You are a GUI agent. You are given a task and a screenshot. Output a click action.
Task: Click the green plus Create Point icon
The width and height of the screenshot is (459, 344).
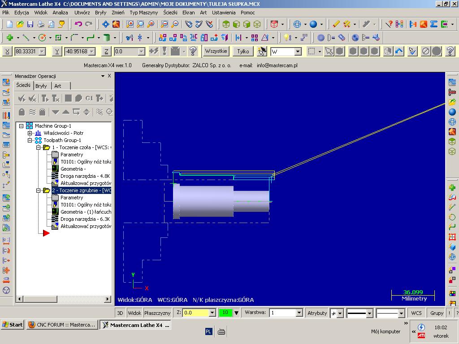[x=10, y=38]
